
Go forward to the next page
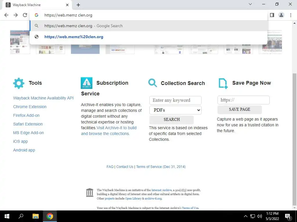pos(16,15)
